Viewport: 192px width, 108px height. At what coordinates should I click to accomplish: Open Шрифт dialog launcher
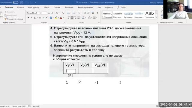(x=64, y=22)
